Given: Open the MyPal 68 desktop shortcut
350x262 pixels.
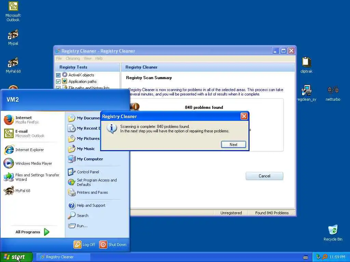Looking at the screenshot, I should [13, 65].
